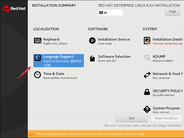The image size is (184, 138).
Task: Open Installation Source title
Action: (x=114, y=39)
